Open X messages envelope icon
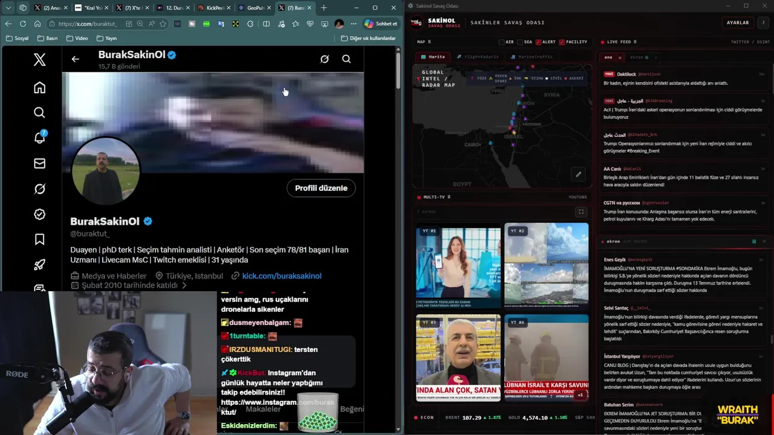The image size is (774, 435). (39, 163)
